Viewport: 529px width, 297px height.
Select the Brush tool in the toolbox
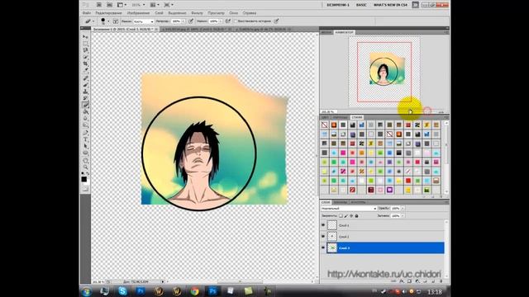coord(86,85)
